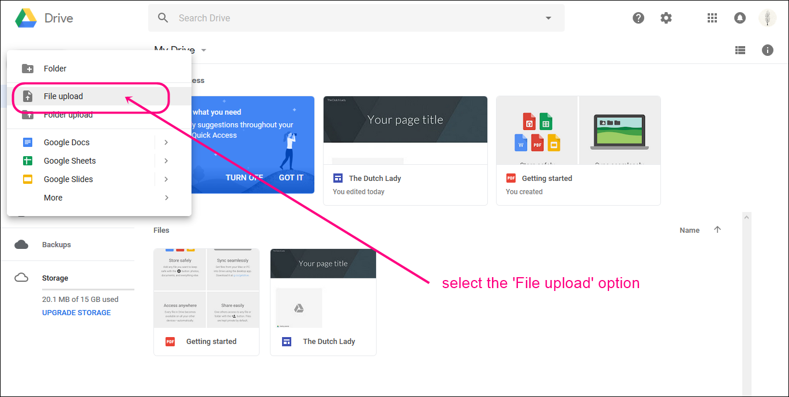Click the 'You edited today' text
789x397 pixels.
pos(359,192)
